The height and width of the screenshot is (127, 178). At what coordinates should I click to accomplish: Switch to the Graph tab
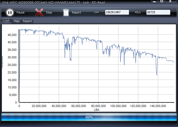pyautogui.click(x=6, y=21)
